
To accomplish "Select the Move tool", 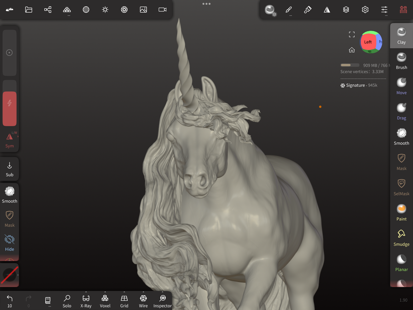I will tap(401, 86).
